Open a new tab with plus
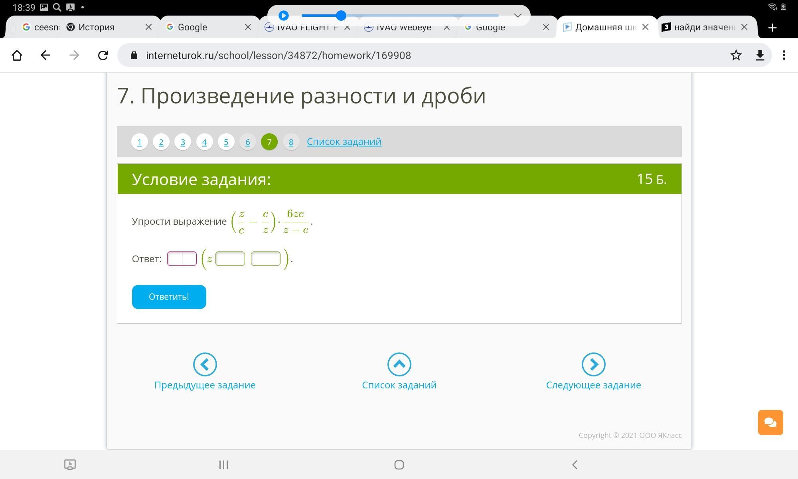 coord(772,28)
